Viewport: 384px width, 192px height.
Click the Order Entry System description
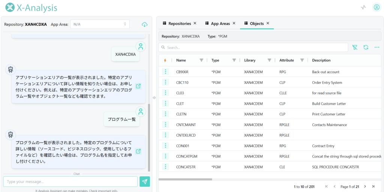[x=327, y=83]
